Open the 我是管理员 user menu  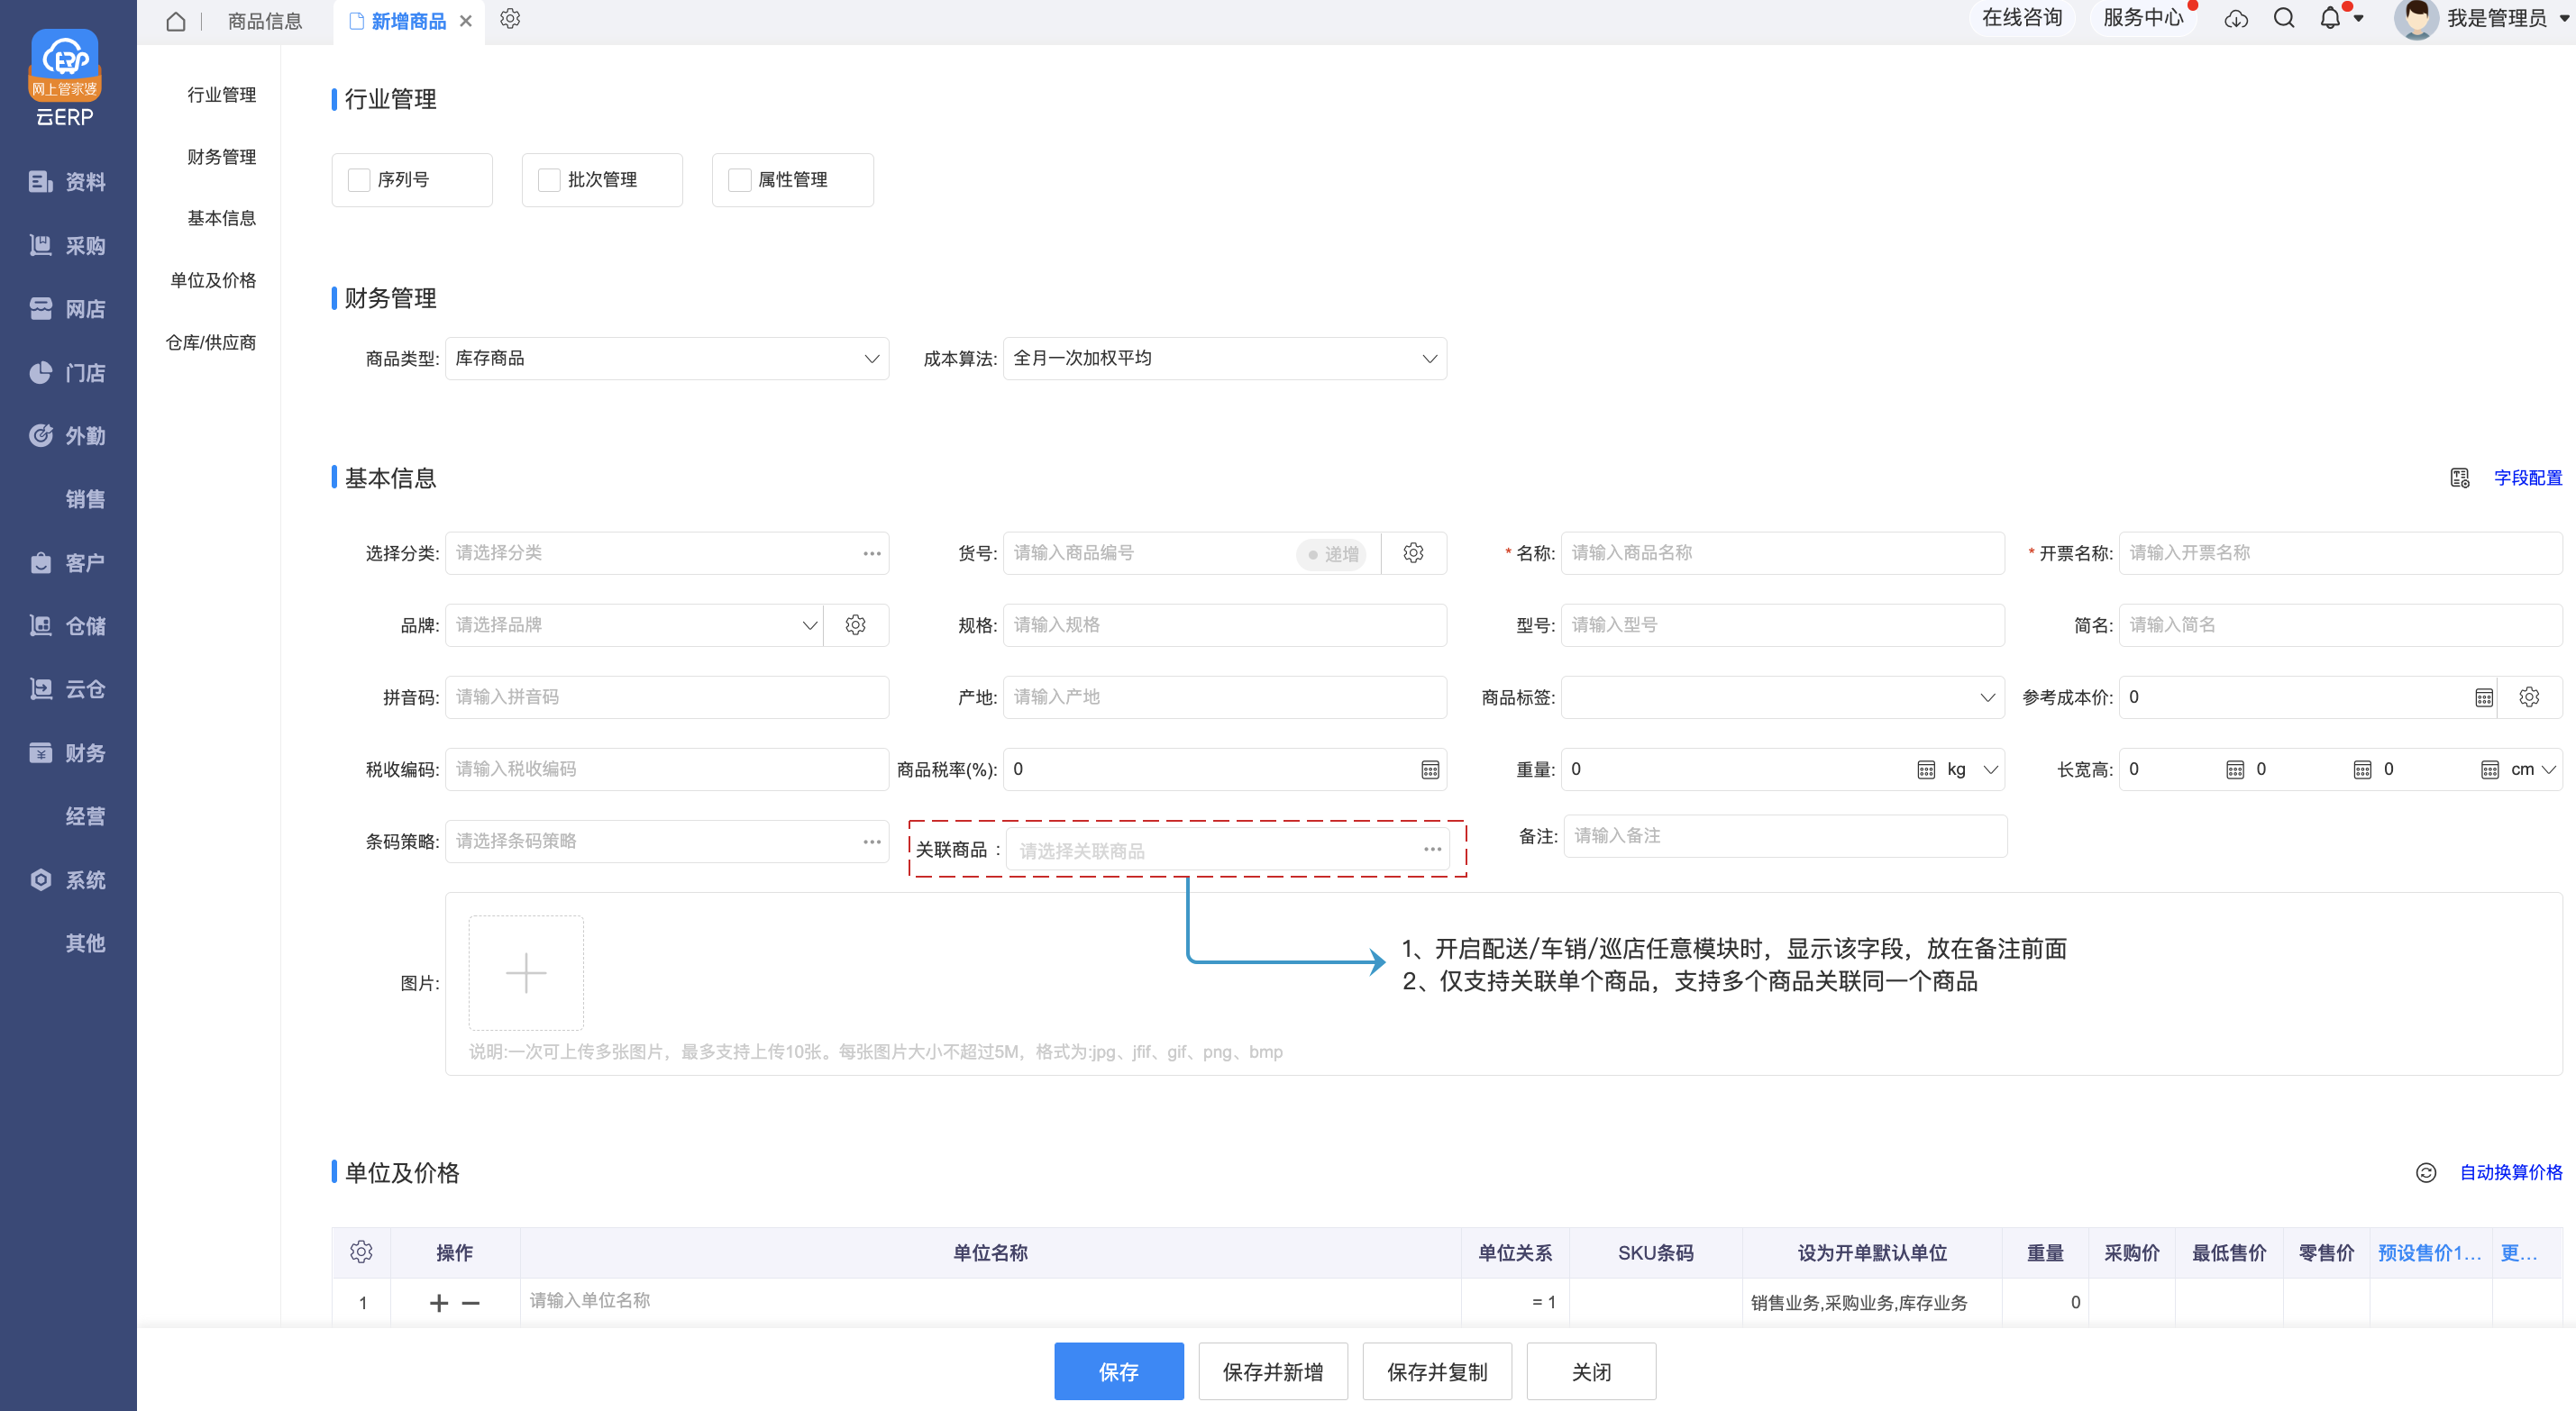coord(2482,19)
